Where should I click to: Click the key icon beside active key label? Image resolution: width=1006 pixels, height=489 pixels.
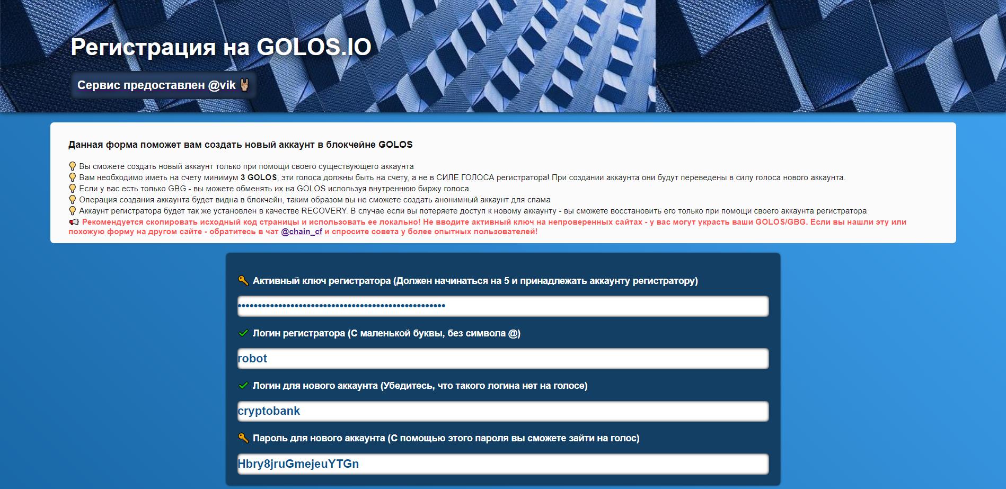(x=243, y=281)
